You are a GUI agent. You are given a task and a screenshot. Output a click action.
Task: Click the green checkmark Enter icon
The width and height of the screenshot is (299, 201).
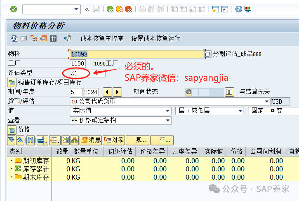pyautogui.click(x=14, y=9)
